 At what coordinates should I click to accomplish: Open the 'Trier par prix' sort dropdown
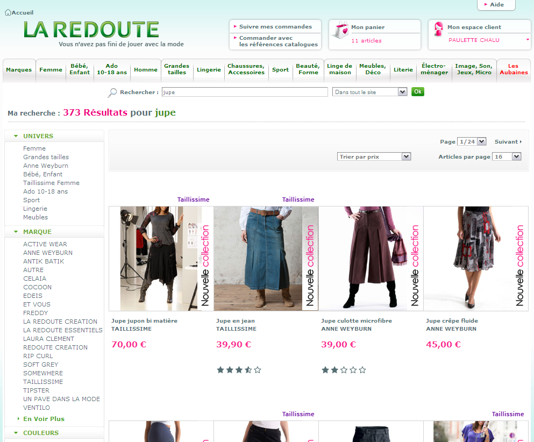(x=374, y=156)
